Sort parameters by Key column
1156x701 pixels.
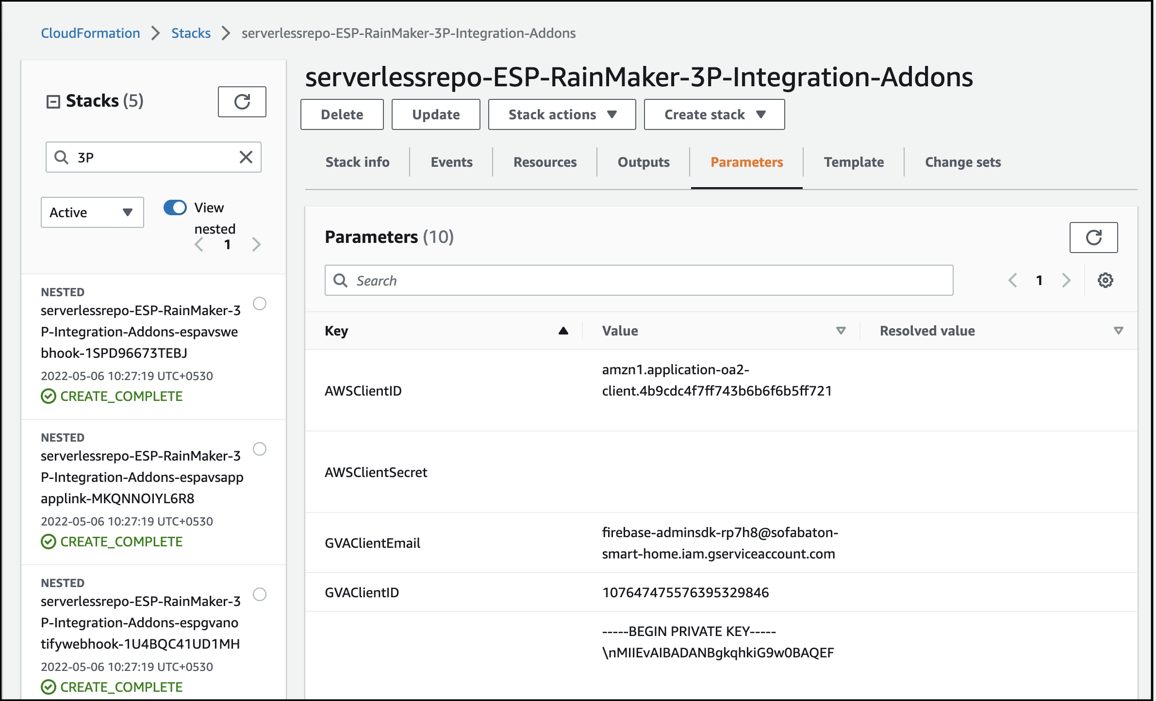click(x=563, y=331)
